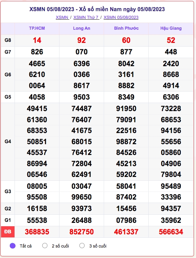196x258 pixels.
Task: Click the Hậu Giang column header
Action: [x=171, y=28]
